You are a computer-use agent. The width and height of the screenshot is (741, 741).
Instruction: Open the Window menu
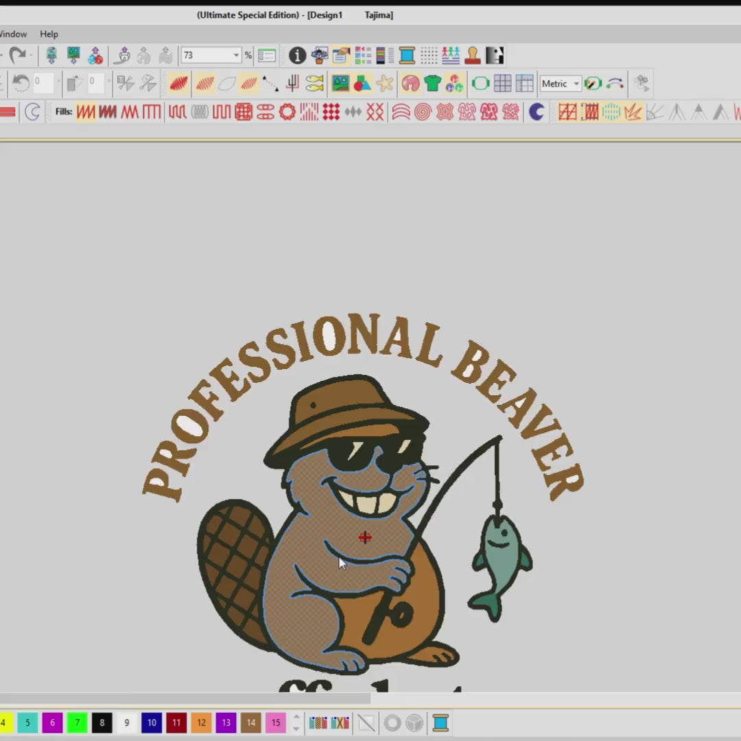[x=12, y=34]
